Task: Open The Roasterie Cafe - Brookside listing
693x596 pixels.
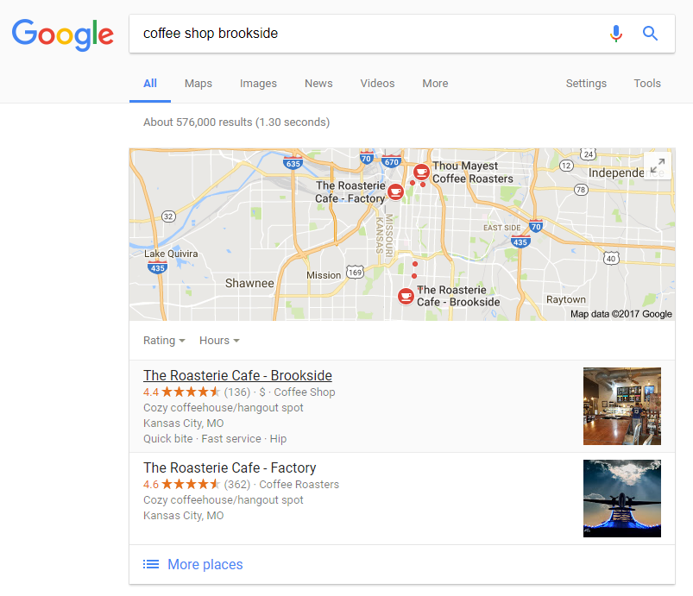Action: [237, 375]
